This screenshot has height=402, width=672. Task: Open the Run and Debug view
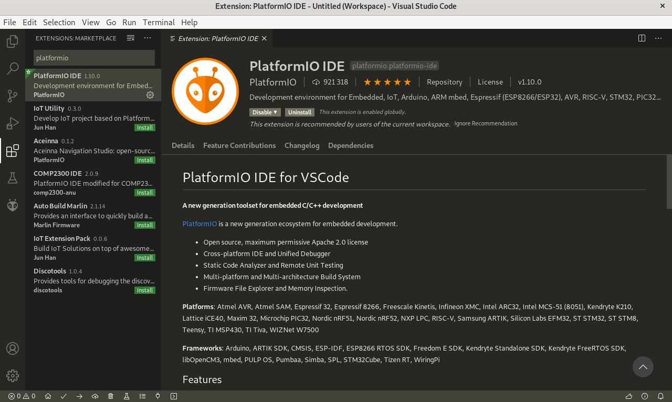tap(13, 123)
